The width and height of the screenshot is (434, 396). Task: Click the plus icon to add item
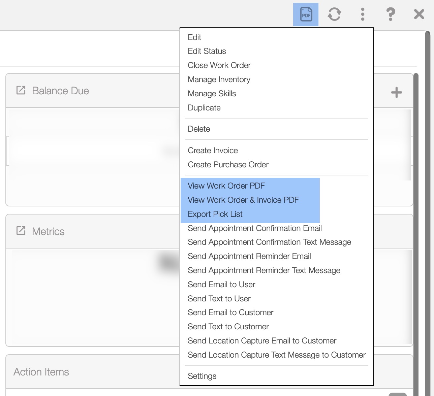tap(397, 92)
